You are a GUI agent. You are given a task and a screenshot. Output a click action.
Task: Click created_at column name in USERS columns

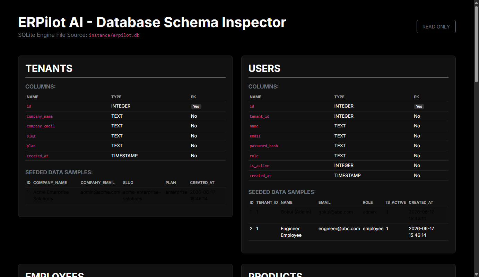[x=260, y=176]
